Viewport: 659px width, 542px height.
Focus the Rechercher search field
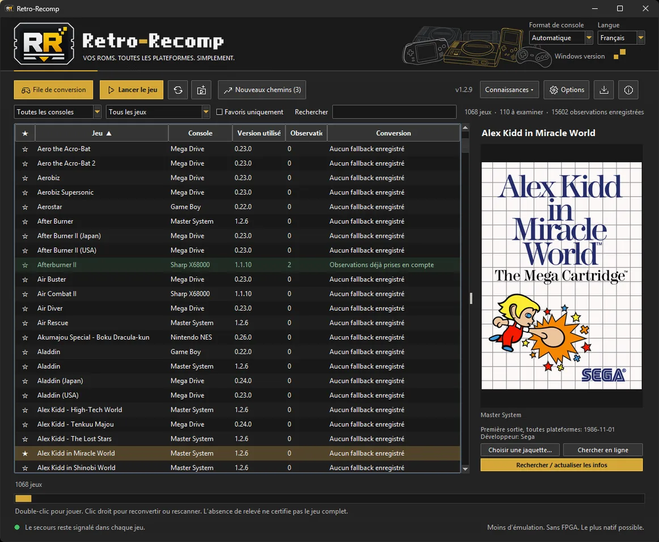point(394,112)
